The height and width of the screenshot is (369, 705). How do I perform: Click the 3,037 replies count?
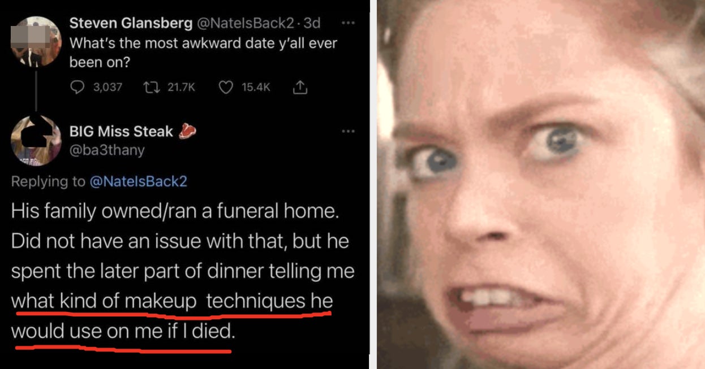click(108, 87)
